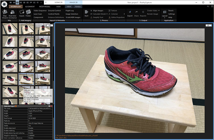
Task: Collapse the Selected input panel expander
Action: 2,106
